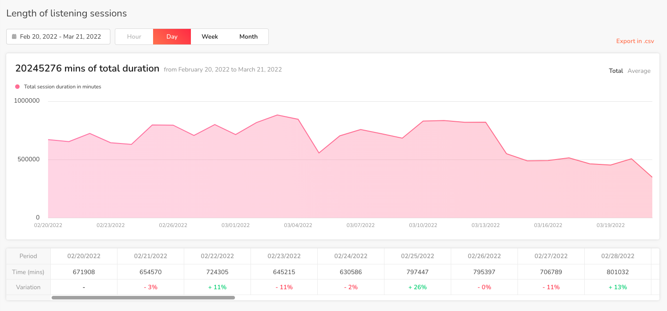Viewport: 667px width, 311px height.
Task: Click the 724305 minutes cell
Action: (217, 272)
